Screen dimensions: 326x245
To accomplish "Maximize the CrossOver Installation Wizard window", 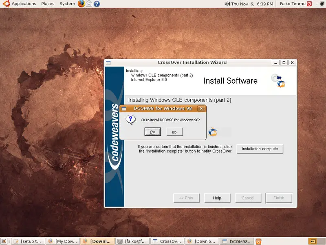I will pos(284,62).
